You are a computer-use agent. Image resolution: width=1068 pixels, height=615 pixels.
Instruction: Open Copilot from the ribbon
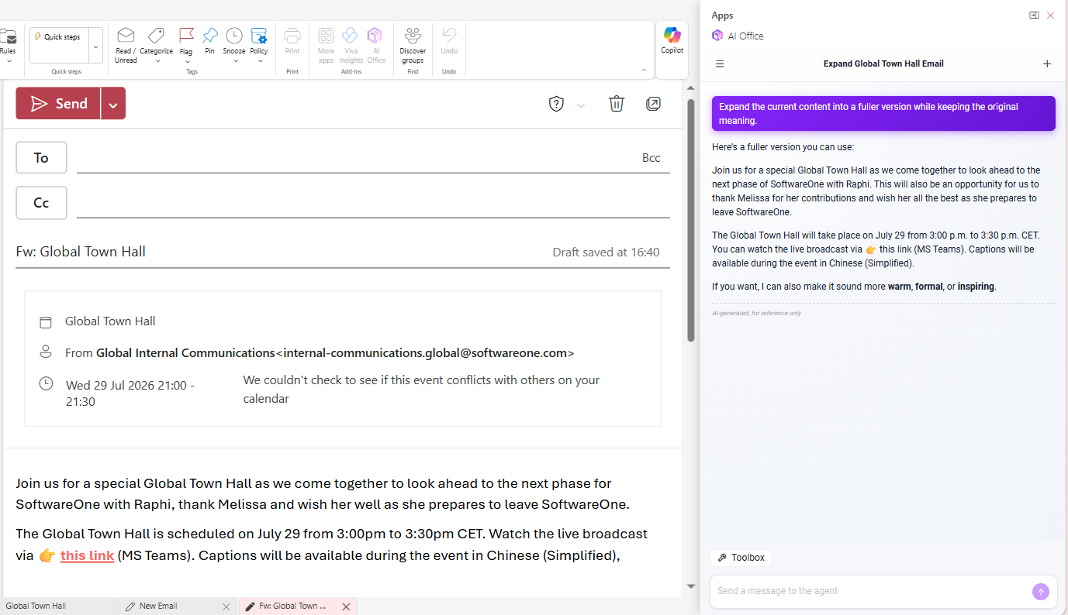(672, 40)
